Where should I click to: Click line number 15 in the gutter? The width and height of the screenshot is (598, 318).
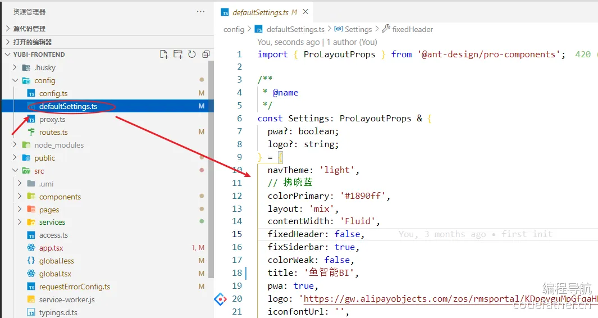pyautogui.click(x=237, y=234)
